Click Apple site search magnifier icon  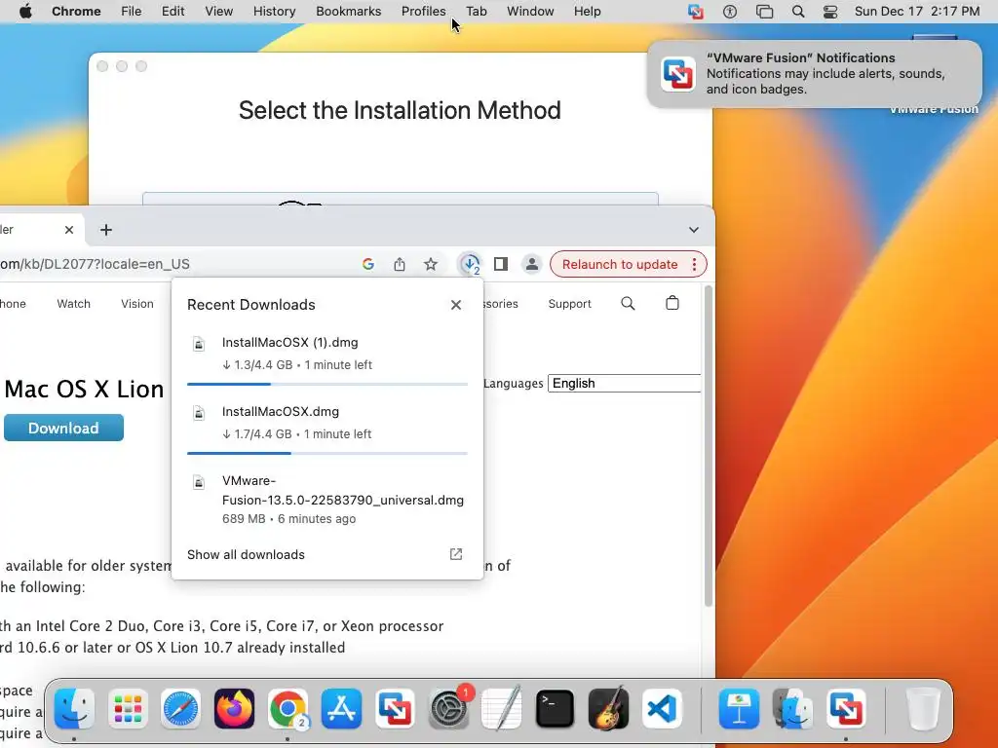pyautogui.click(x=628, y=304)
